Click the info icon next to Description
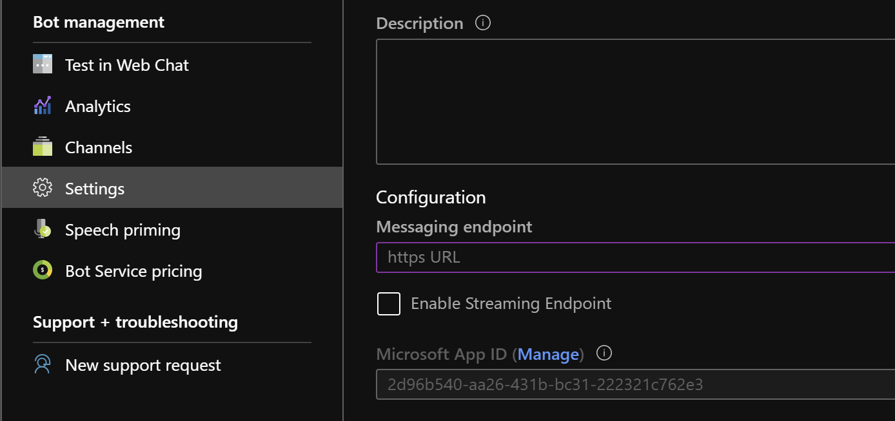The height and width of the screenshot is (421, 895). (x=482, y=23)
